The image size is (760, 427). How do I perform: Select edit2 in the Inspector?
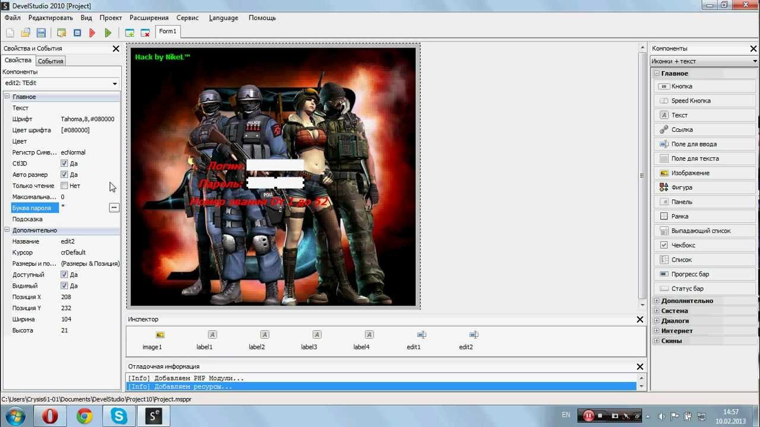[466, 340]
